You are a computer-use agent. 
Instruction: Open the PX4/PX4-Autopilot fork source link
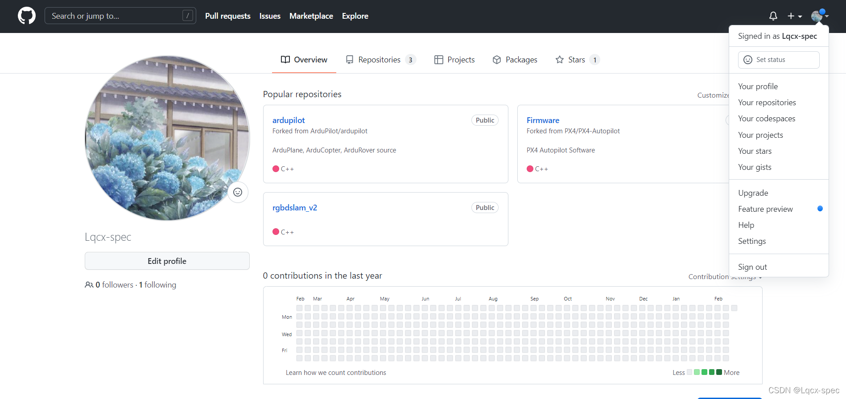pos(592,131)
